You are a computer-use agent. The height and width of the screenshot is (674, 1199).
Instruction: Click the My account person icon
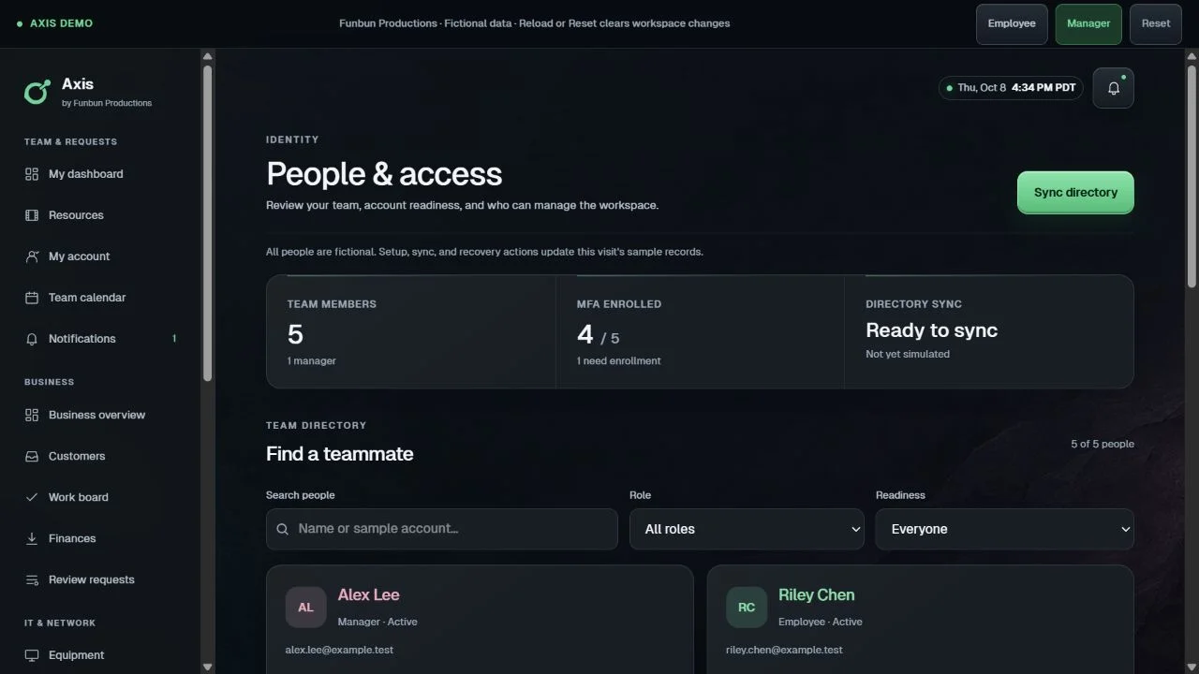32,256
